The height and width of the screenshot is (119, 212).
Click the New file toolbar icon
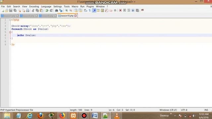pyautogui.click(x=2, y=10)
